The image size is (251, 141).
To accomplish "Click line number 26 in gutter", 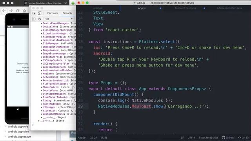I will pos(80,89).
